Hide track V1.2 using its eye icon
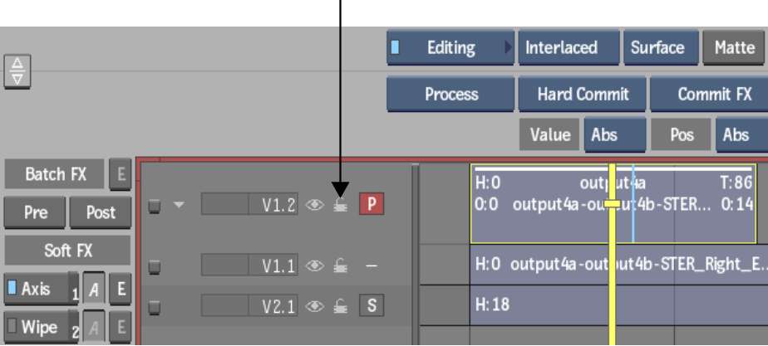The image size is (768, 346). point(314,205)
